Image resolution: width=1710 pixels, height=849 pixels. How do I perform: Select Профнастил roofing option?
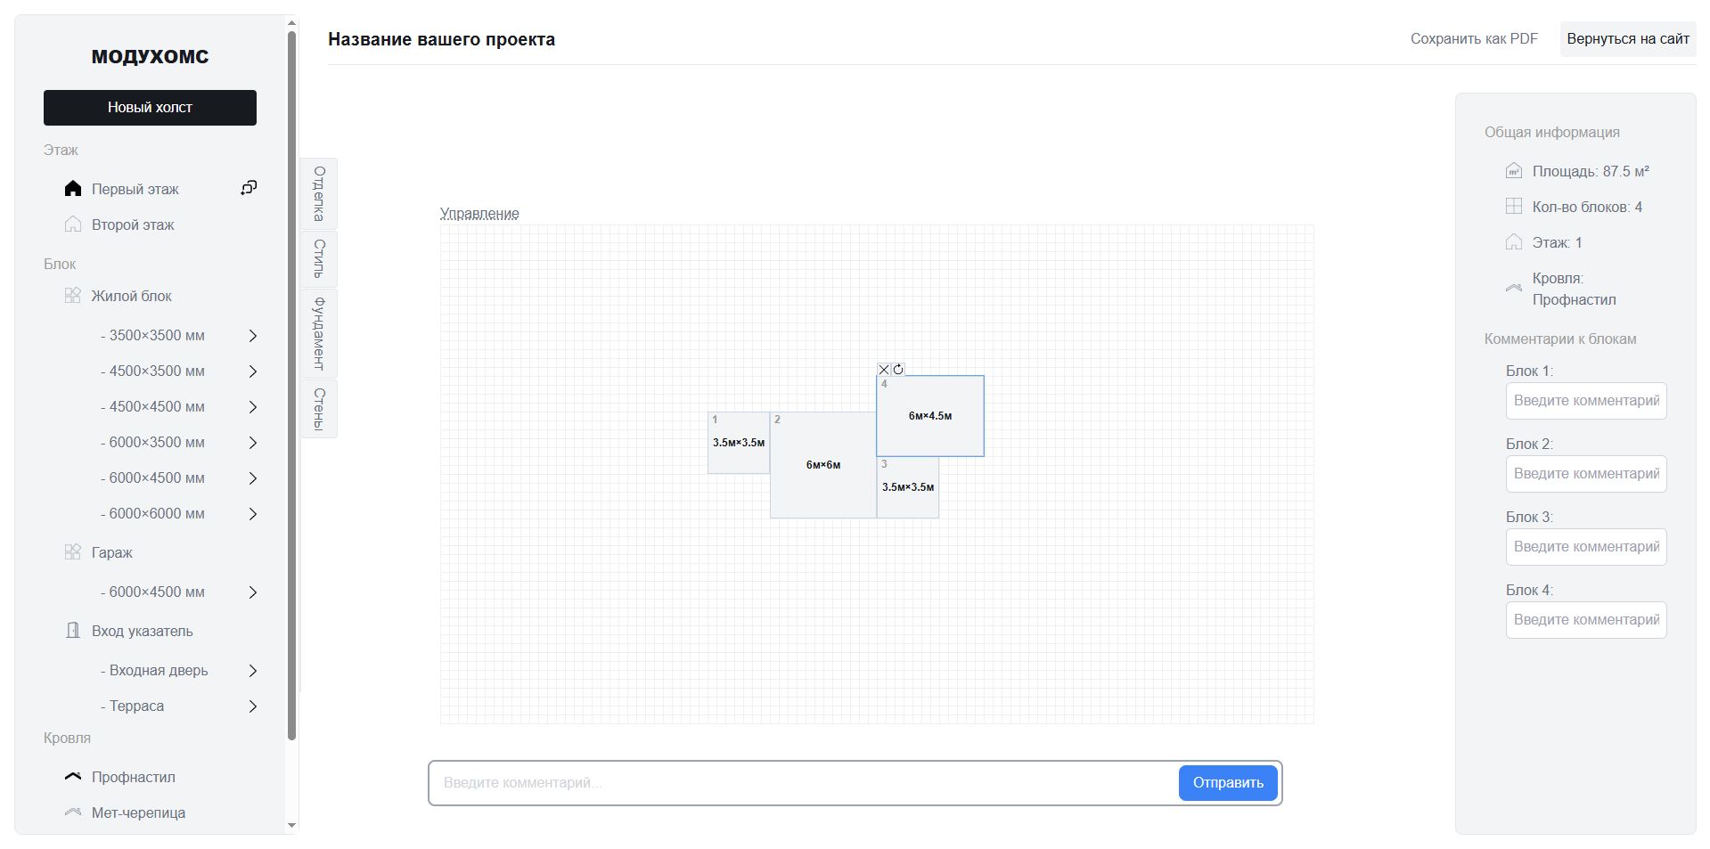133,777
